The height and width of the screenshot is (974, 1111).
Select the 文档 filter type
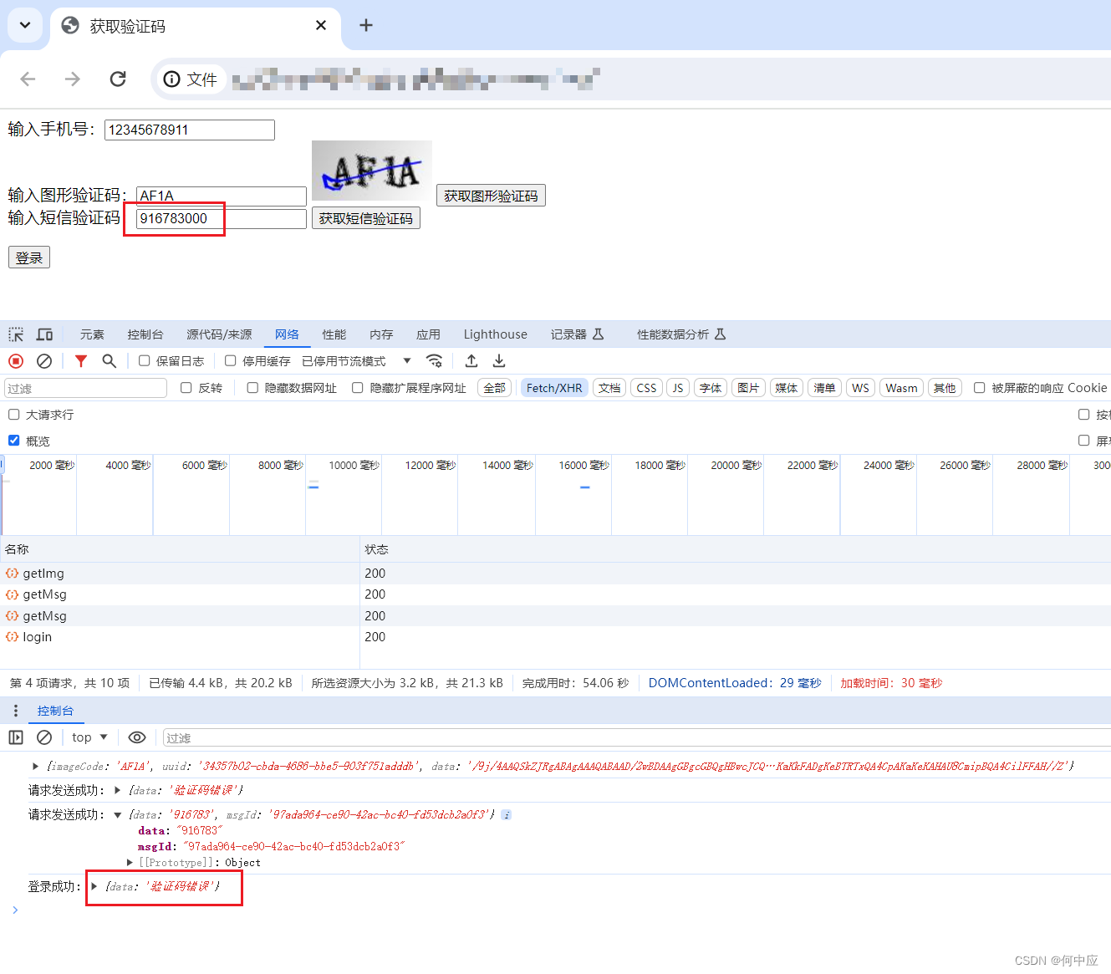pyautogui.click(x=609, y=388)
